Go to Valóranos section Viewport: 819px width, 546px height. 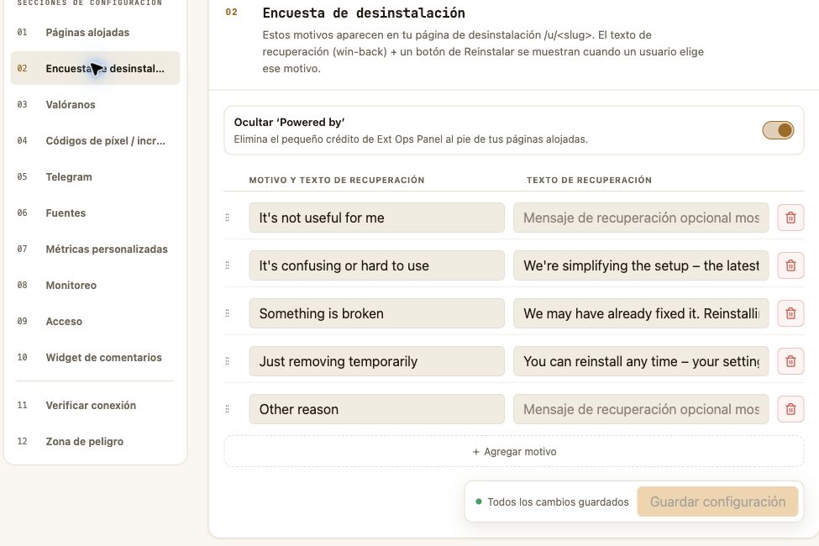point(95,104)
